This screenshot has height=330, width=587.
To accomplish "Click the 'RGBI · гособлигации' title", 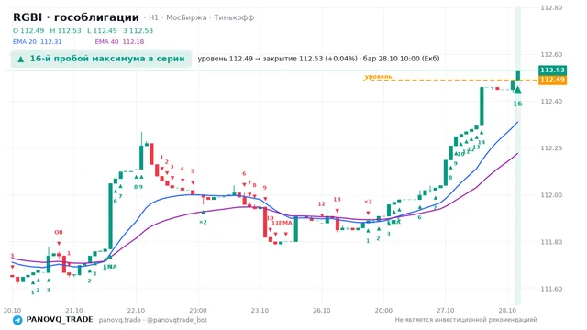I will (76, 17).
